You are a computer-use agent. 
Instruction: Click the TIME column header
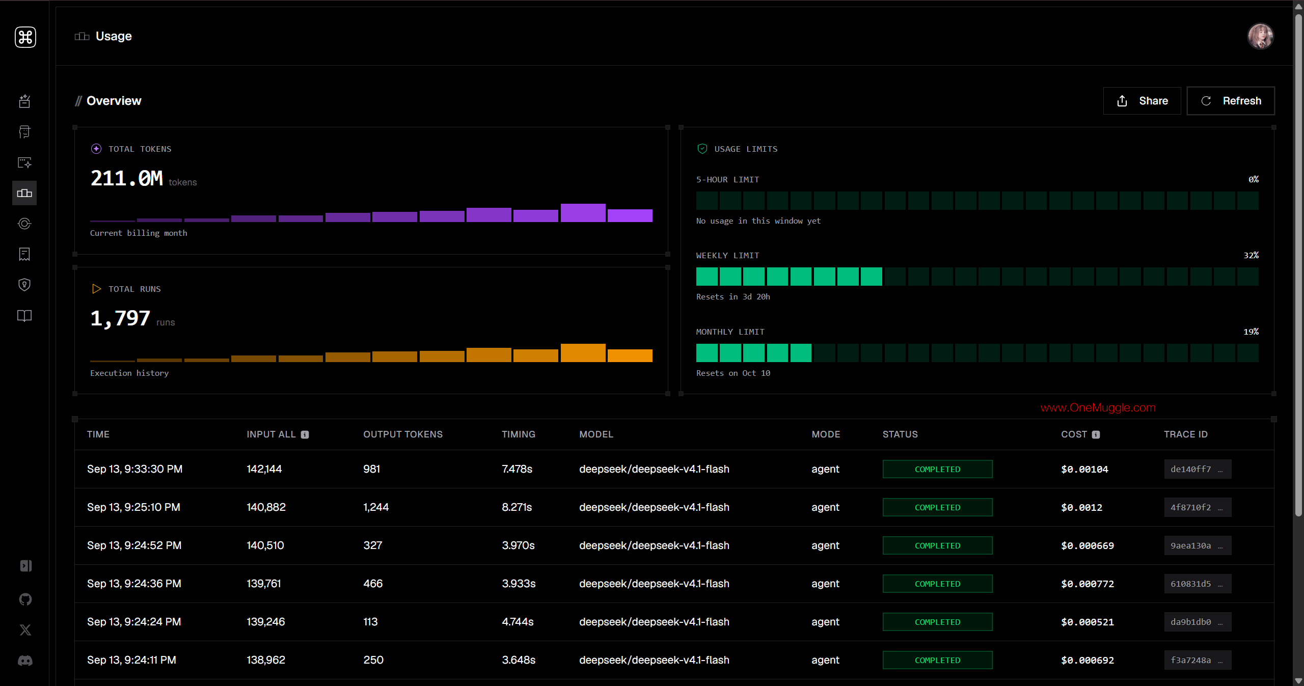coord(98,434)
